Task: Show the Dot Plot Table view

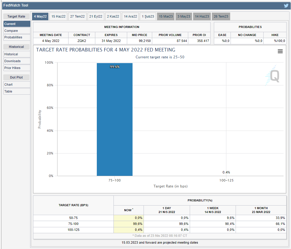Action: tap(17, 92)
